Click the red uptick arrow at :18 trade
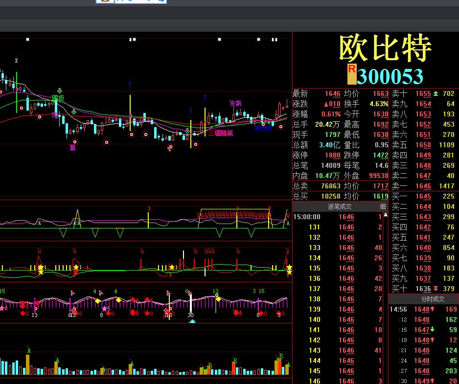The width and height of the screenshot is (459, 384). click(432, 340)
